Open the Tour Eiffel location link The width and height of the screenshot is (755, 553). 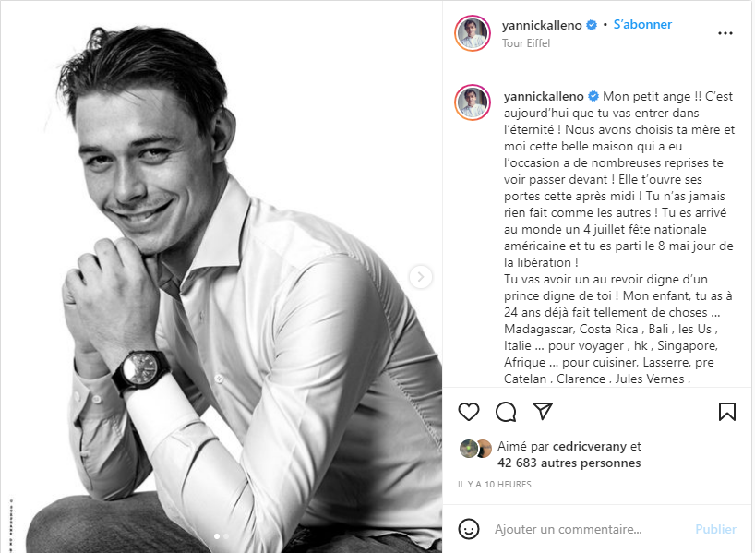tap(525, 42)
